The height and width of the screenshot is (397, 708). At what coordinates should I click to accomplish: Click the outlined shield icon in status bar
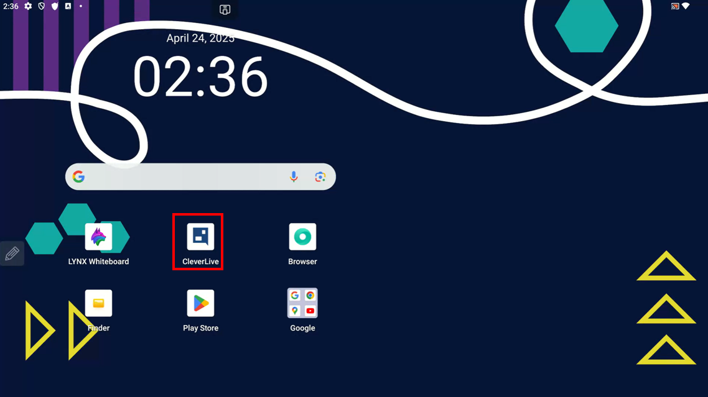(42, 6)
